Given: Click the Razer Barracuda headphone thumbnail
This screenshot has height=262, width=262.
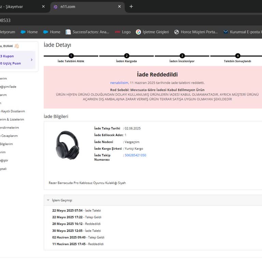Looking at the screenshot, I should coord(67,145).
